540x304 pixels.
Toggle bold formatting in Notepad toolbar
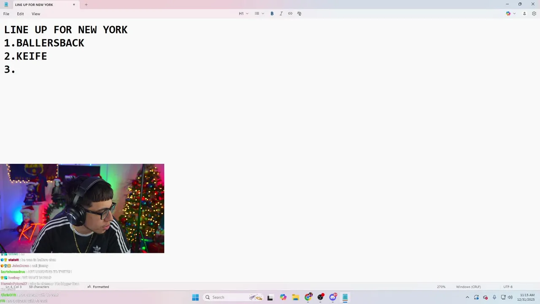pos(272,14)
